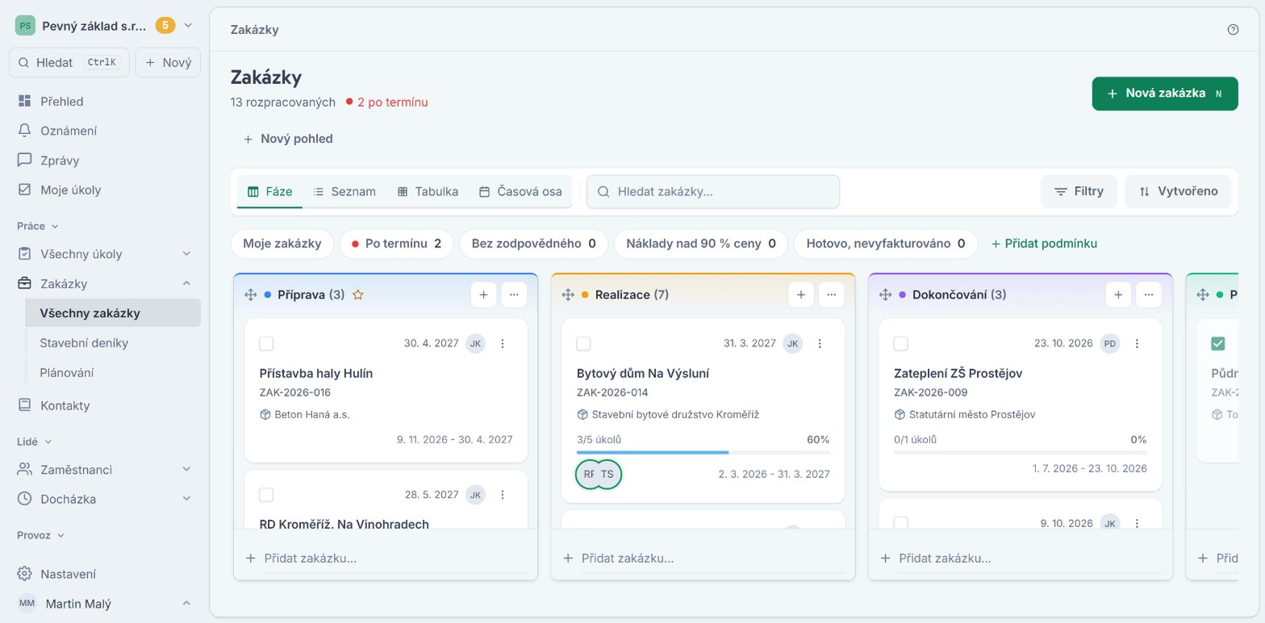Toggle the Po termínu quick filter
Image resolution: width=1265 pixels, height=623 pixels.
397,243
